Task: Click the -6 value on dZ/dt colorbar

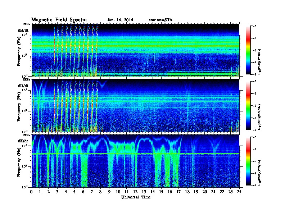Action: pyautogui.click(x=255, y=149)
